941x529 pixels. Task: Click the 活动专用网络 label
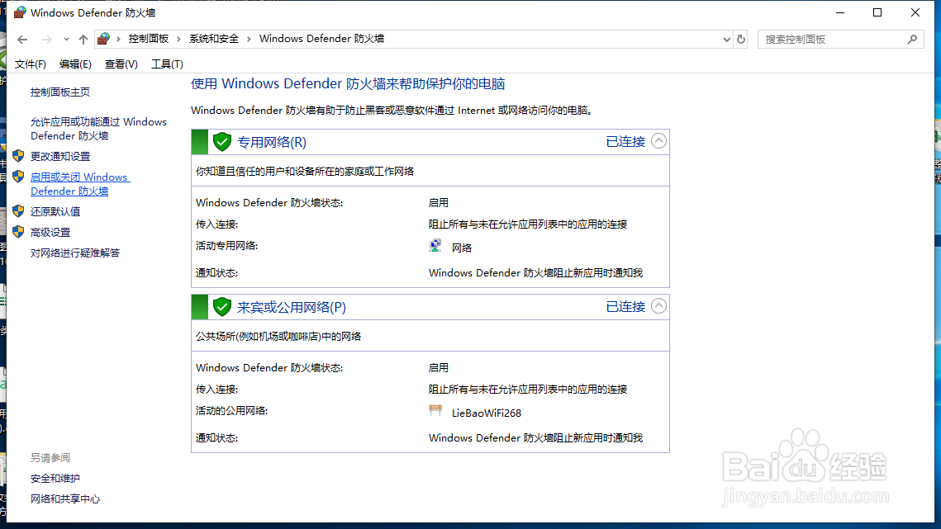pos(226,246)
